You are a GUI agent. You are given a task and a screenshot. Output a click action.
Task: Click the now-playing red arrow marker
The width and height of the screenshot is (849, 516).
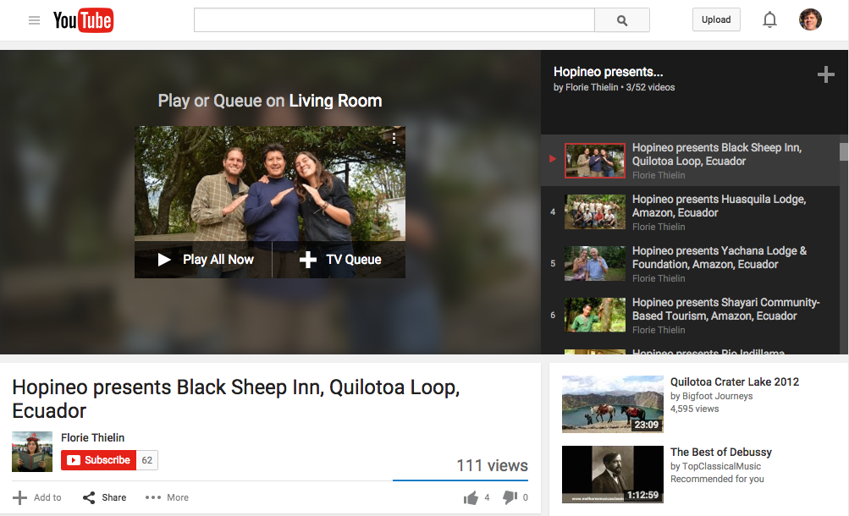(552, 159)
